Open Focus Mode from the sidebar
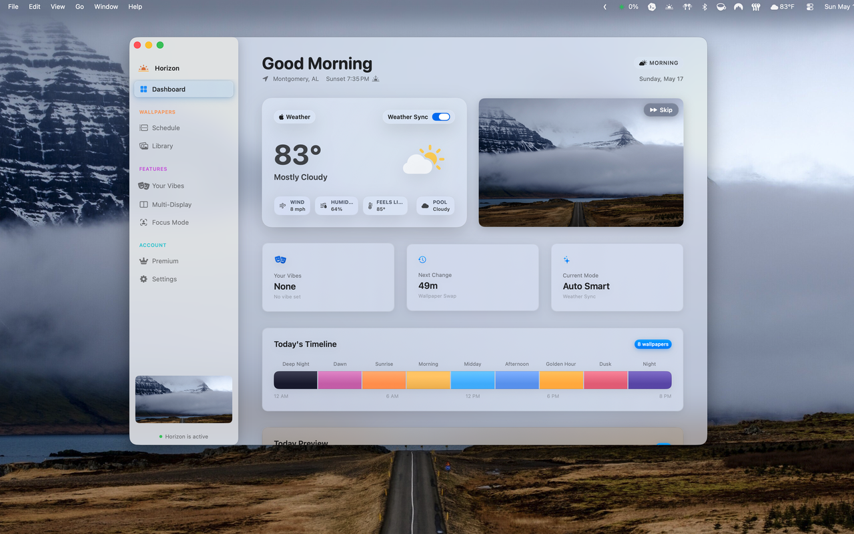The height and width of the screenshot is (534, 854). [x=183, y=223]
